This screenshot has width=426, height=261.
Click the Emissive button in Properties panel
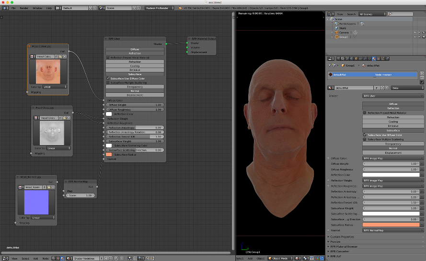tap(393, 126)
